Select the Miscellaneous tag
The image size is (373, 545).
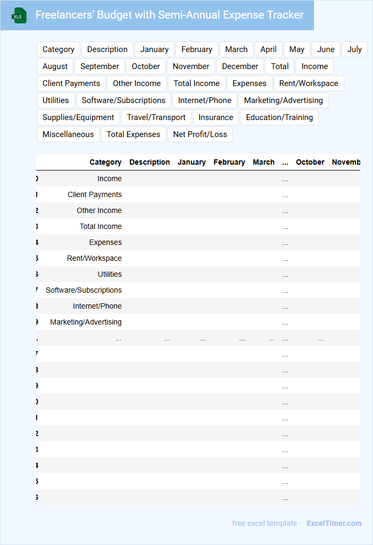(68, 134)
